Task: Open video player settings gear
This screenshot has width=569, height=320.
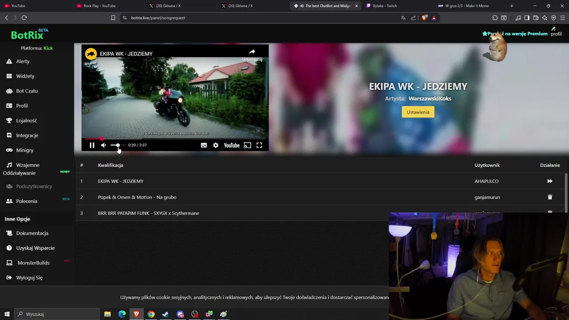Action: pos(216,145)
